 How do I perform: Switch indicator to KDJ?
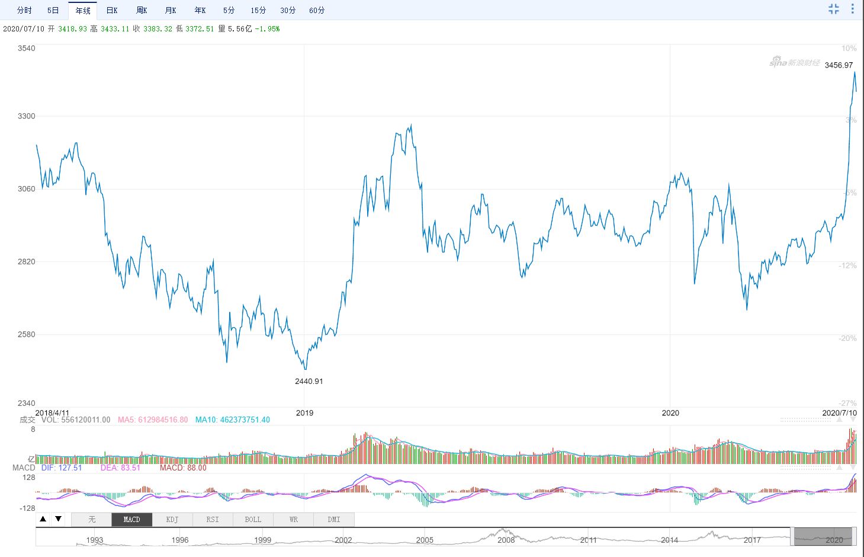point(172,520)
